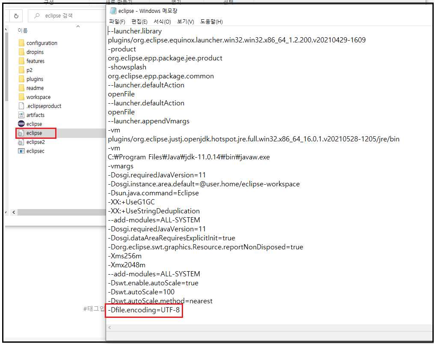The height and width of the screenshot is (344, 435).
Task: Click the eclipsec executable icon
Action: pos(21,151)
